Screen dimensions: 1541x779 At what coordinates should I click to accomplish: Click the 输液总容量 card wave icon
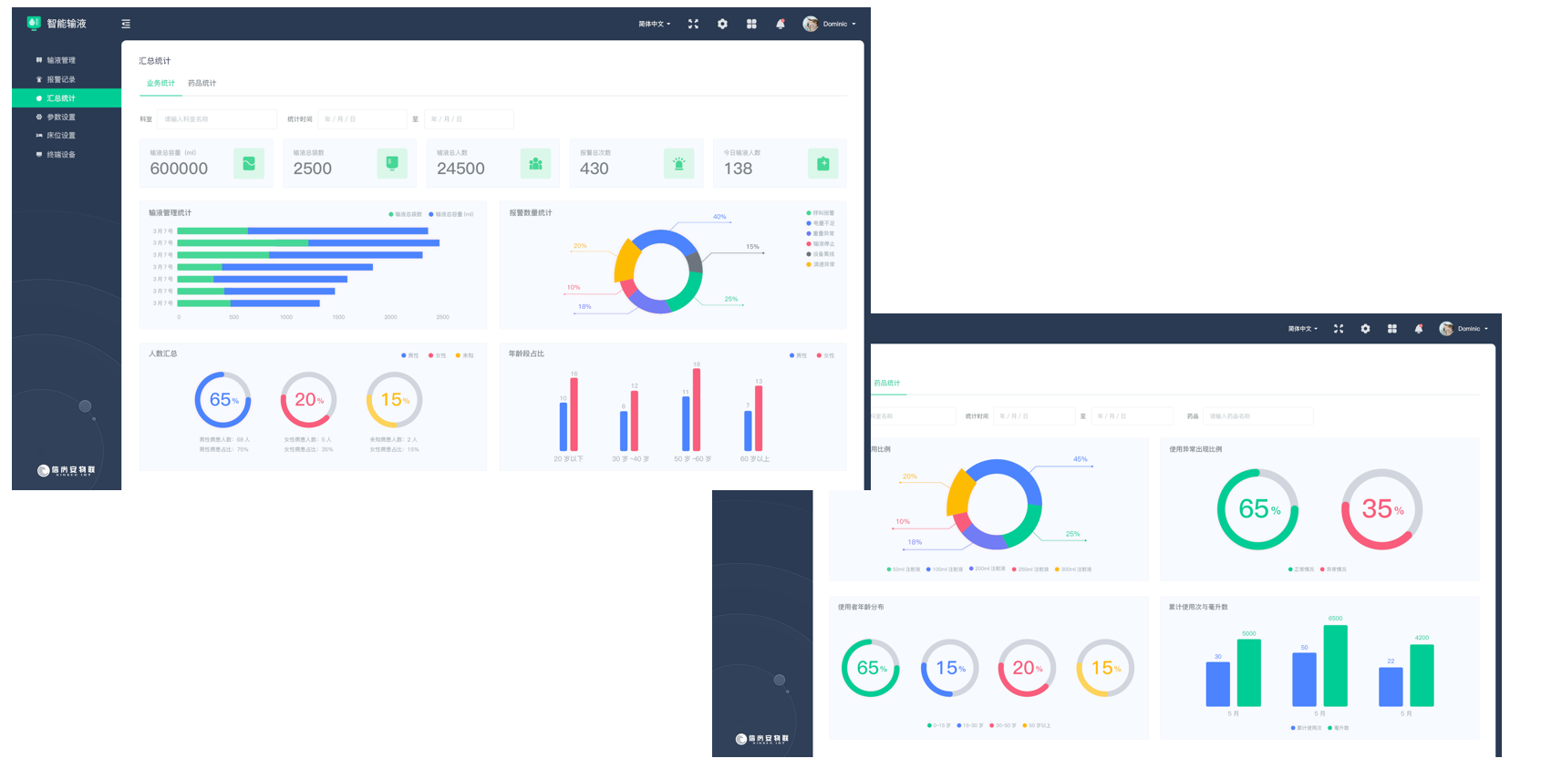249,163
